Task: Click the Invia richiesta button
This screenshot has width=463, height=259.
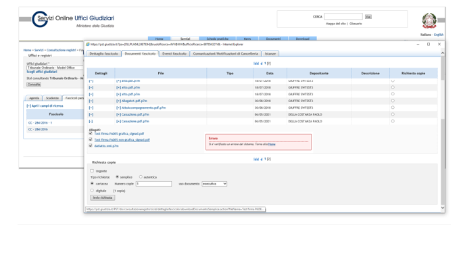Action: (x=103, y=197)
